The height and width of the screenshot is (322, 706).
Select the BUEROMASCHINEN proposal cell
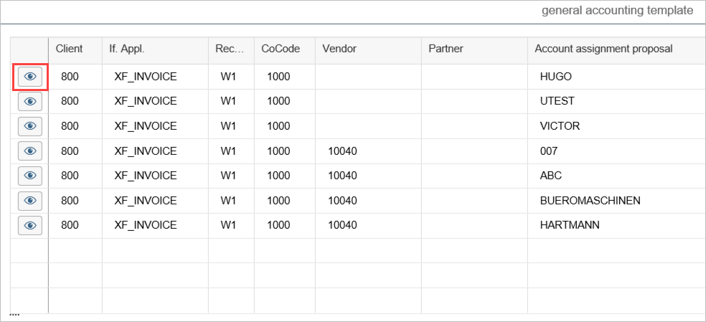coord(590,201)
